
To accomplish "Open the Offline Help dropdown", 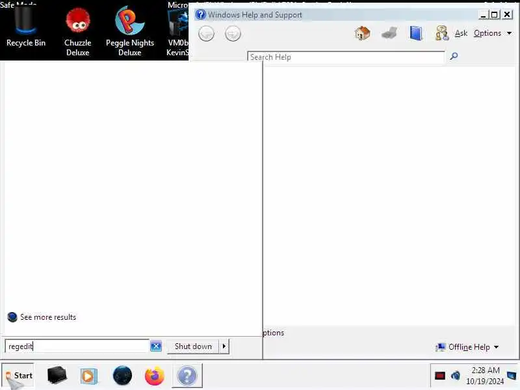I will click(x=467, y=347).
